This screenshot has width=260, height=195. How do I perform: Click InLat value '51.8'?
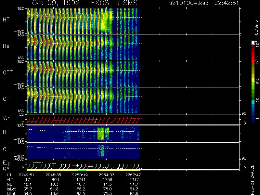tap(55, 189)
